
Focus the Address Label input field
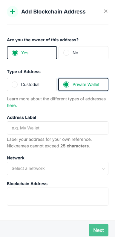[58, 128]
